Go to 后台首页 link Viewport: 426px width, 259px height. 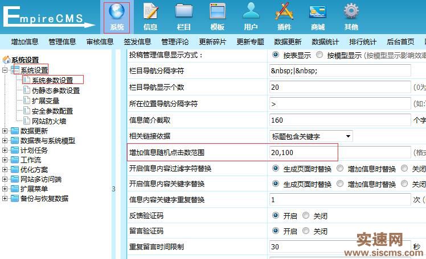pyautogui.click(x=400, y=41)
